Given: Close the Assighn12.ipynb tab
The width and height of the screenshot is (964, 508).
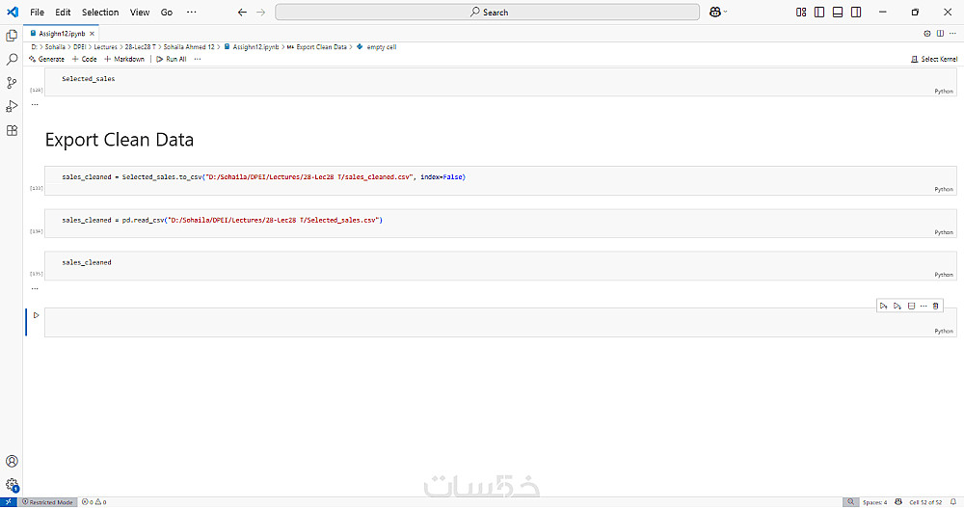Looking at the screenshot, I should pyautogui.click(x=92, y=33).
